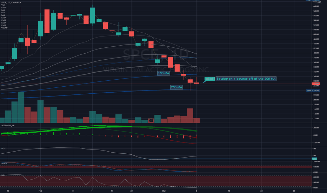Click the 54.00 price scale value
The image size is (327, 193).
pos(316,20)
